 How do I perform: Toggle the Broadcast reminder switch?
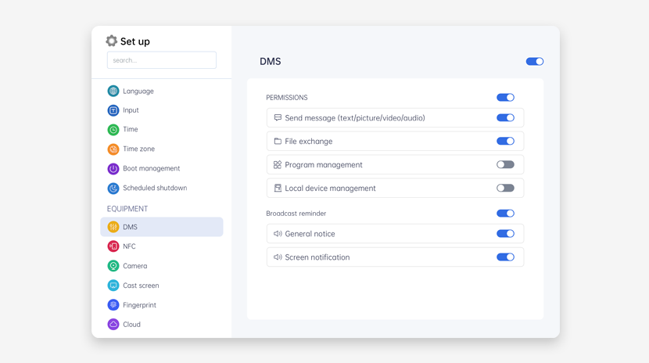point(505,213)
